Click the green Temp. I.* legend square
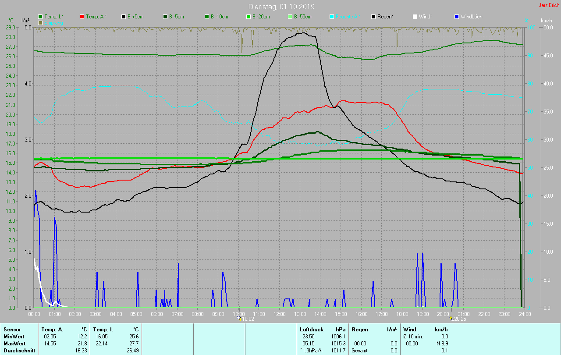 click(x=40, y=17)
